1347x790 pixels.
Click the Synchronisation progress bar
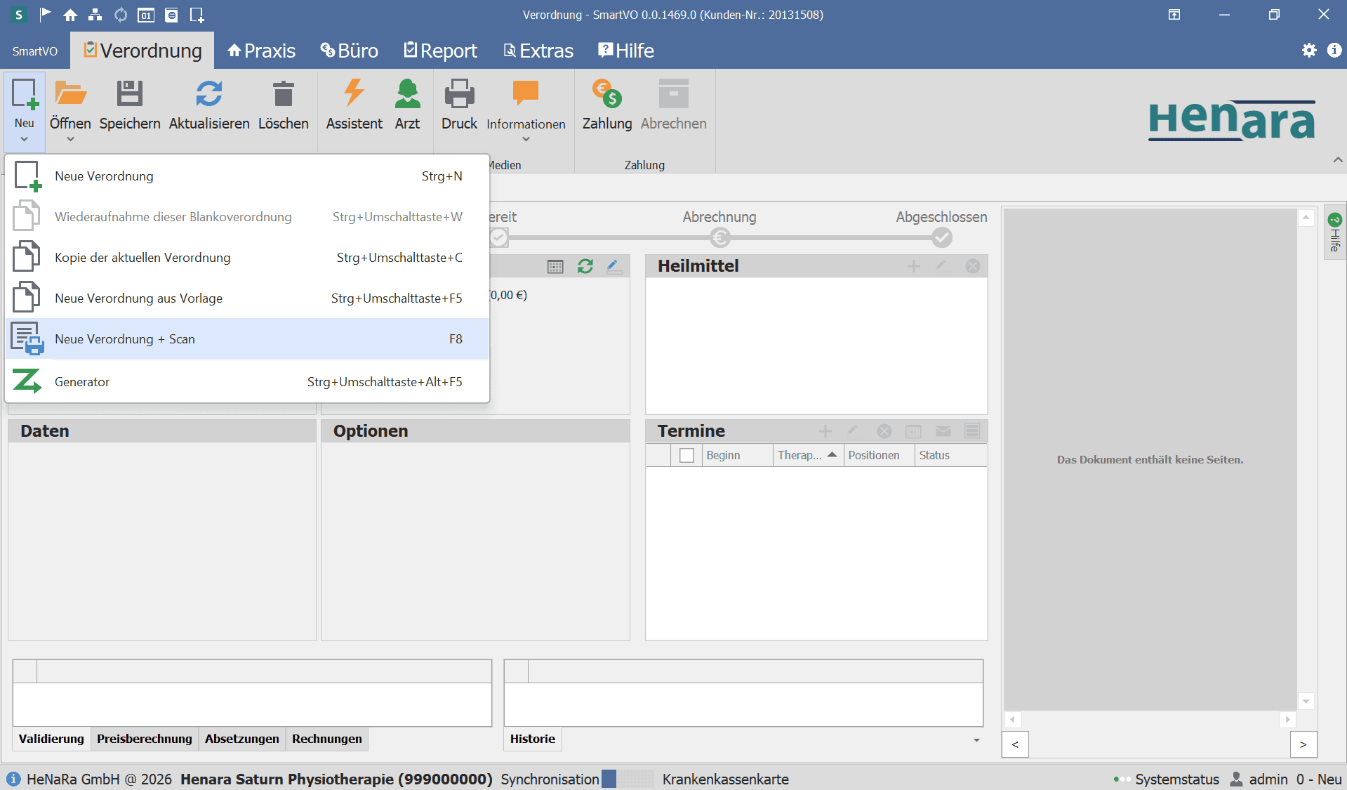[x=628, y=779]
